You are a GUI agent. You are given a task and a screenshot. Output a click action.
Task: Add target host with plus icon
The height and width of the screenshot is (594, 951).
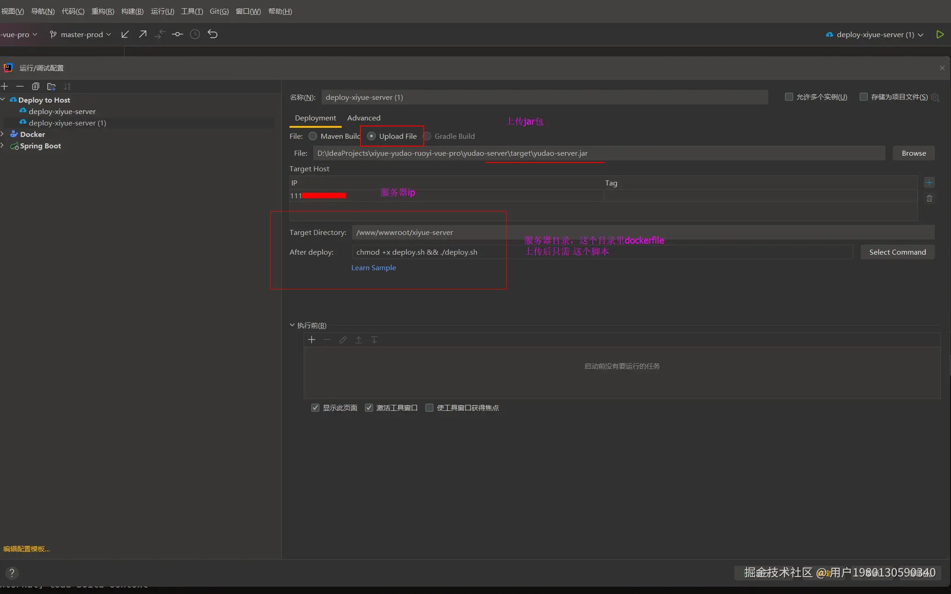point(929,183)
